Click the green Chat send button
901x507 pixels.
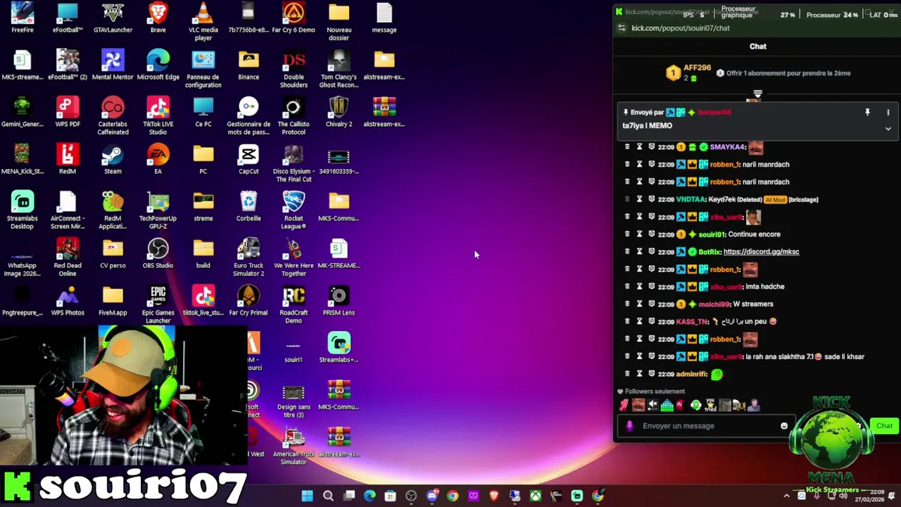[x=884, y=425]
